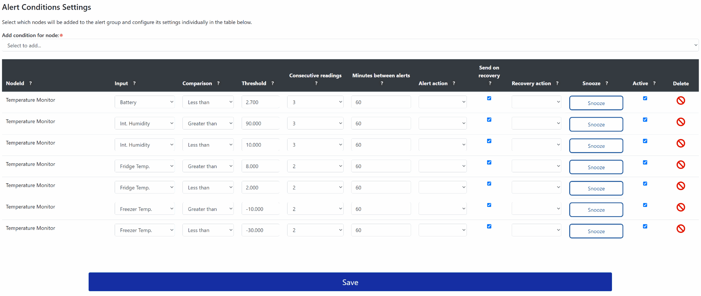Toggle Send on recovery for Freezer -10.000 row

489,205
